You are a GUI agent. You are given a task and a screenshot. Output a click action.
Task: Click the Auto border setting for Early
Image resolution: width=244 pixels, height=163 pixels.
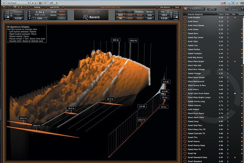pos(150,15)
